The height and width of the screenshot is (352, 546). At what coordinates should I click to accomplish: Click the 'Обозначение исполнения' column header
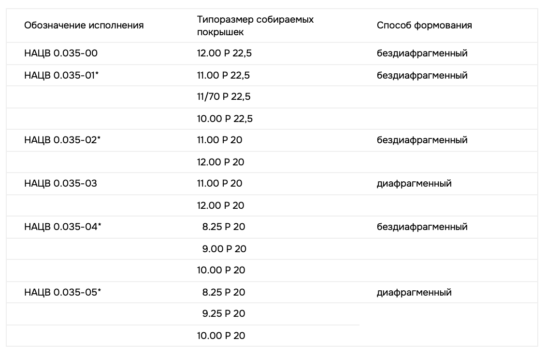tap(84, 26)
